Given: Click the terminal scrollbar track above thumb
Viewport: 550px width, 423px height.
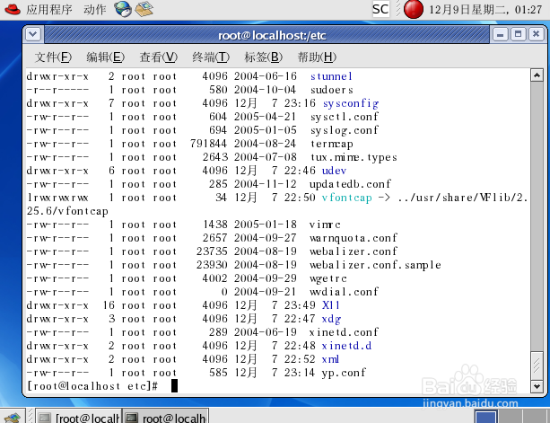Looking at the screenshot, I should pos(537,216).
